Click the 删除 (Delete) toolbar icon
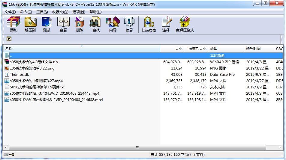 (80, 24)
